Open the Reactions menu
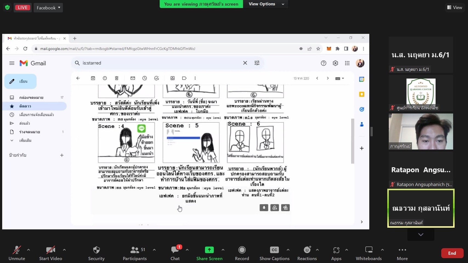 coord(307,250)
